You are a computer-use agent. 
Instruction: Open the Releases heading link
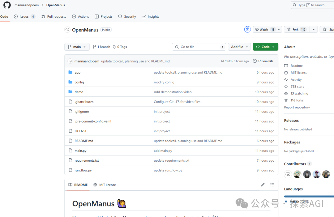click(x=291, y=121)
